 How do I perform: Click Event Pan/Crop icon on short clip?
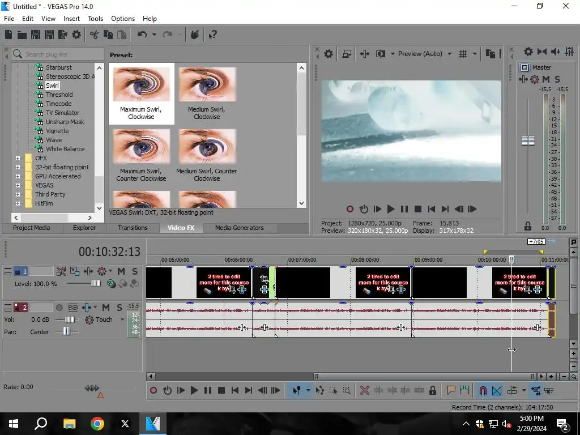coord(264,279)
